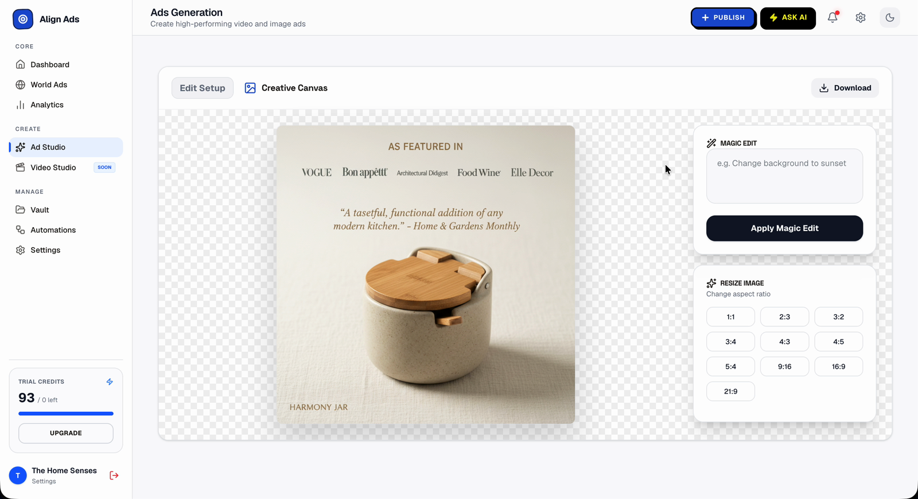Open notifications bell
This screenshot has height=499, width=918.
point(833,18)
